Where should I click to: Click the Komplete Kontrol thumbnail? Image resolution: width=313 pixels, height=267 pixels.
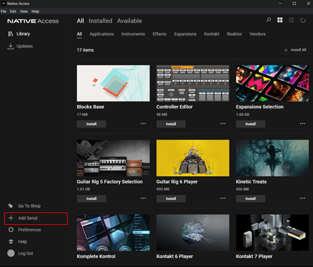point(113,233)
